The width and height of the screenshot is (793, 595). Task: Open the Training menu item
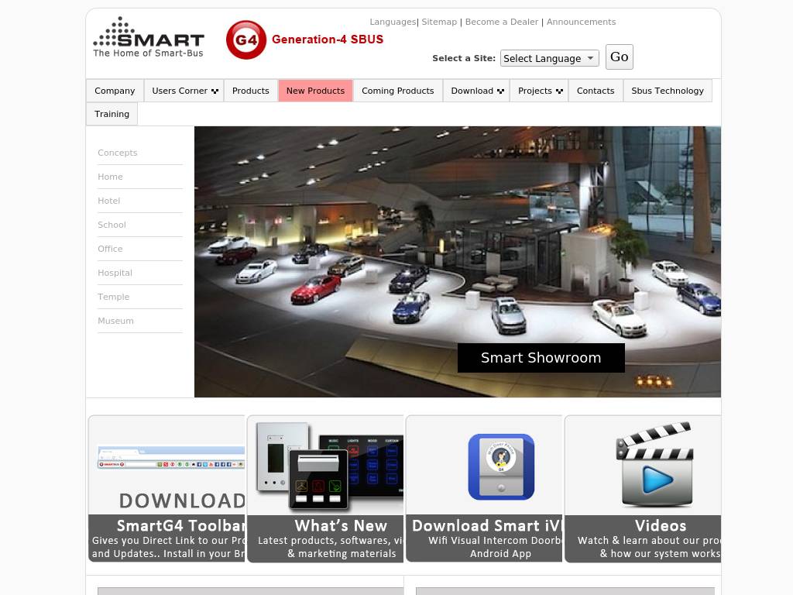(112, 114)
